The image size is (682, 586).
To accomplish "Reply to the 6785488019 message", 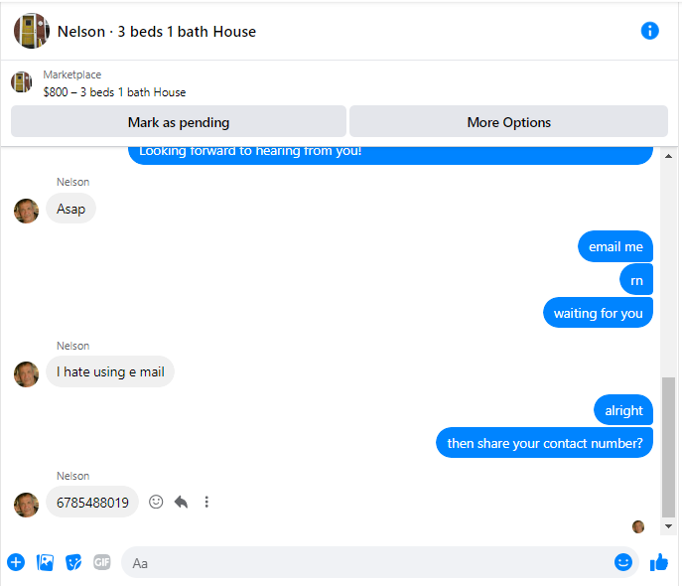I will (181, 502).
